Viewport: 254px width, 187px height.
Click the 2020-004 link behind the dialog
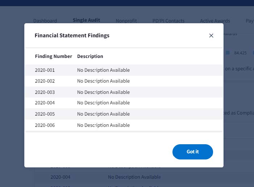[60, 177]
